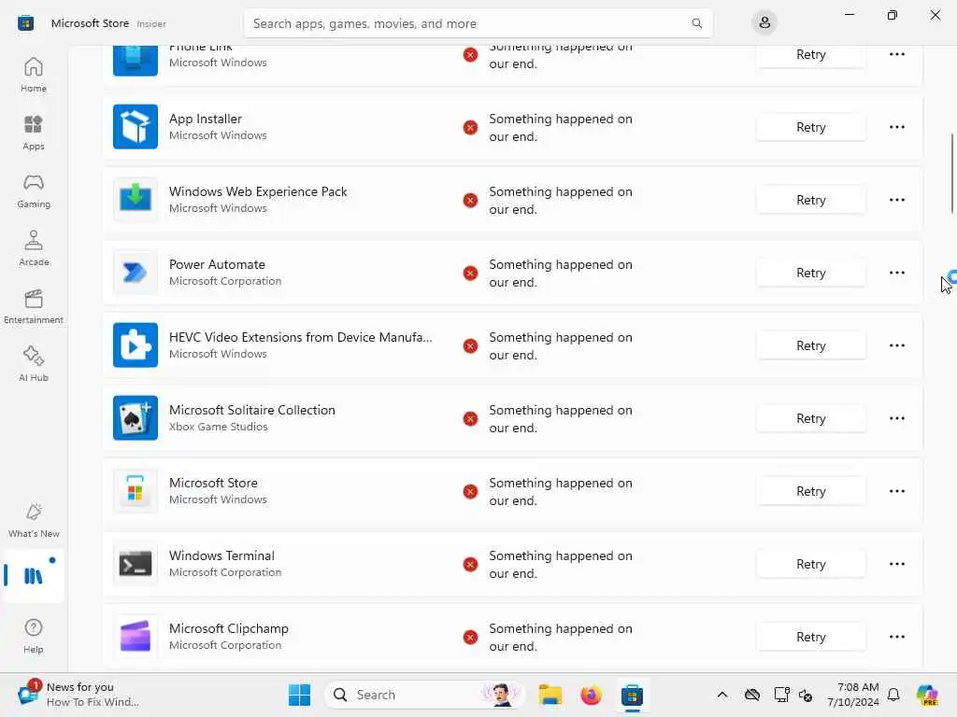
Task: Open the Home section in sidebar
Action: click(34, 75)
